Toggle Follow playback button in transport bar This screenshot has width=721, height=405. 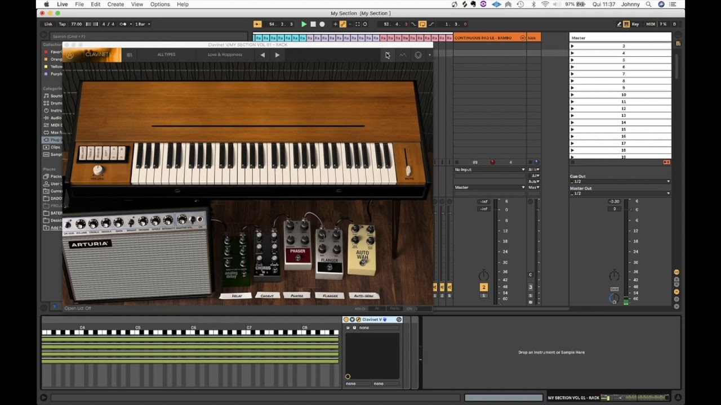point(257,24)
